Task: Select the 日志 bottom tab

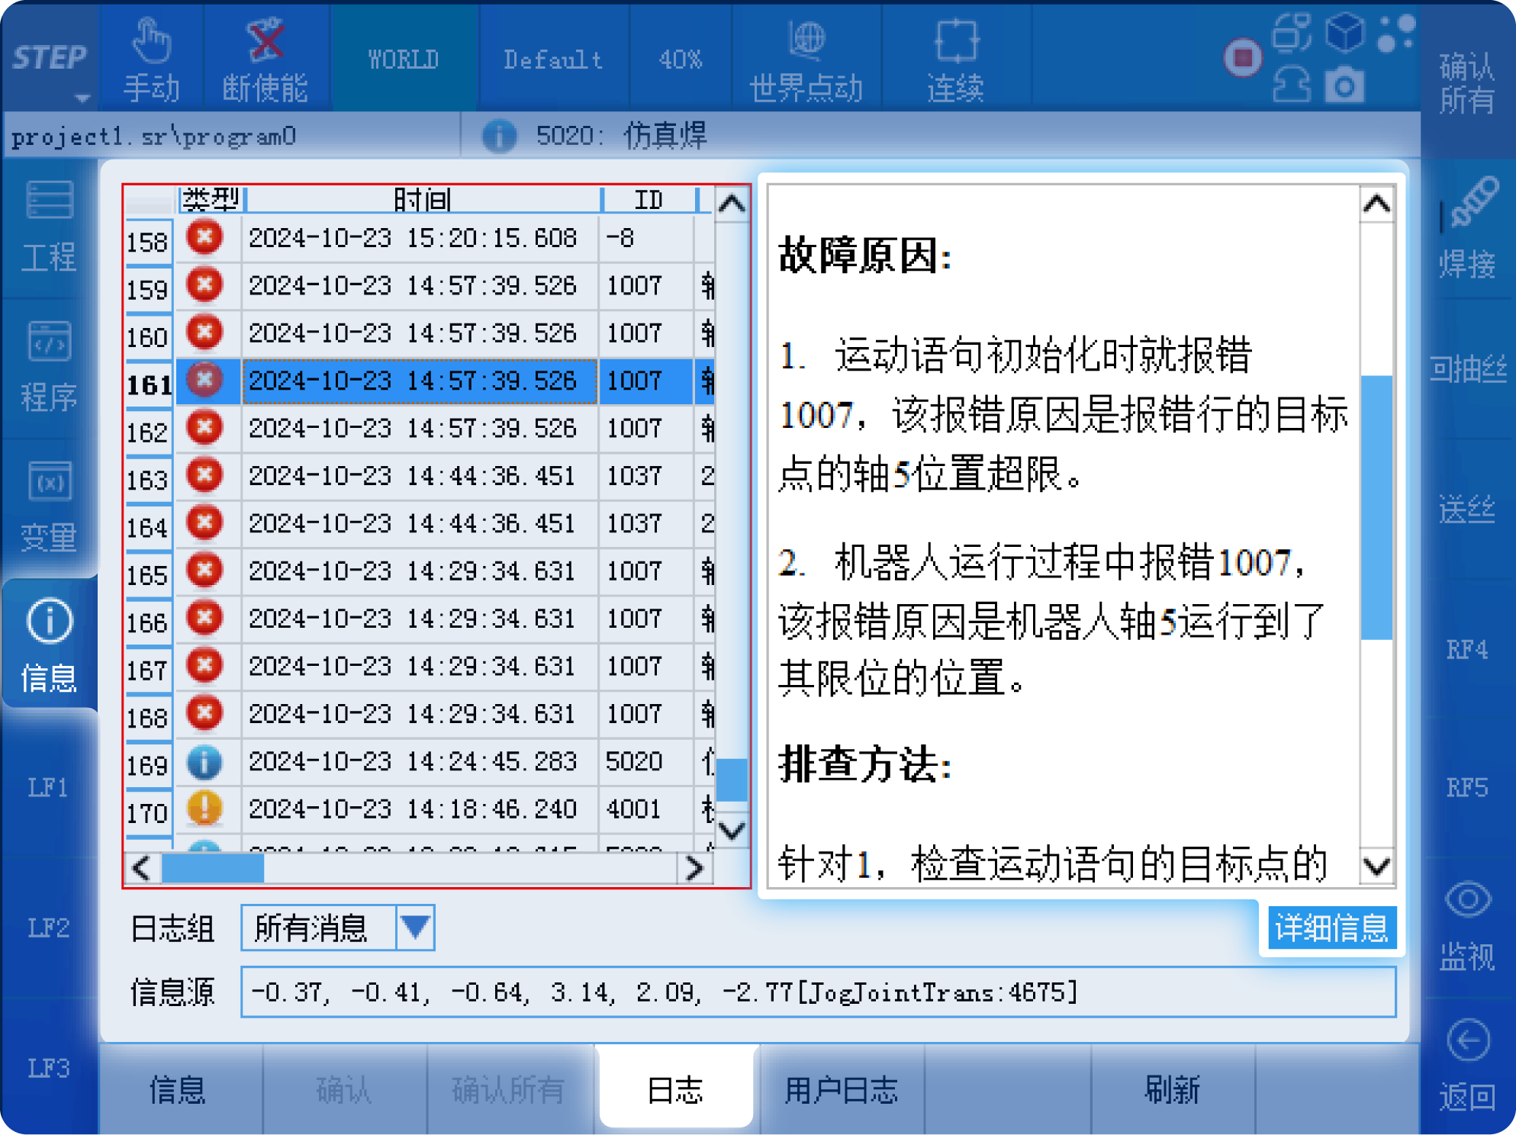Action: pyautogui.click(x=675, y=1089)
